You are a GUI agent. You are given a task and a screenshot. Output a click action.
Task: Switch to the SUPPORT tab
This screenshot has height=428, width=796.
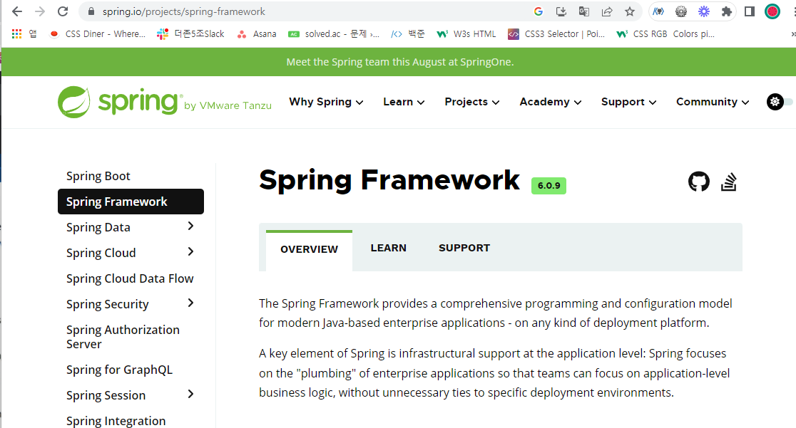(x=464, y=248)
